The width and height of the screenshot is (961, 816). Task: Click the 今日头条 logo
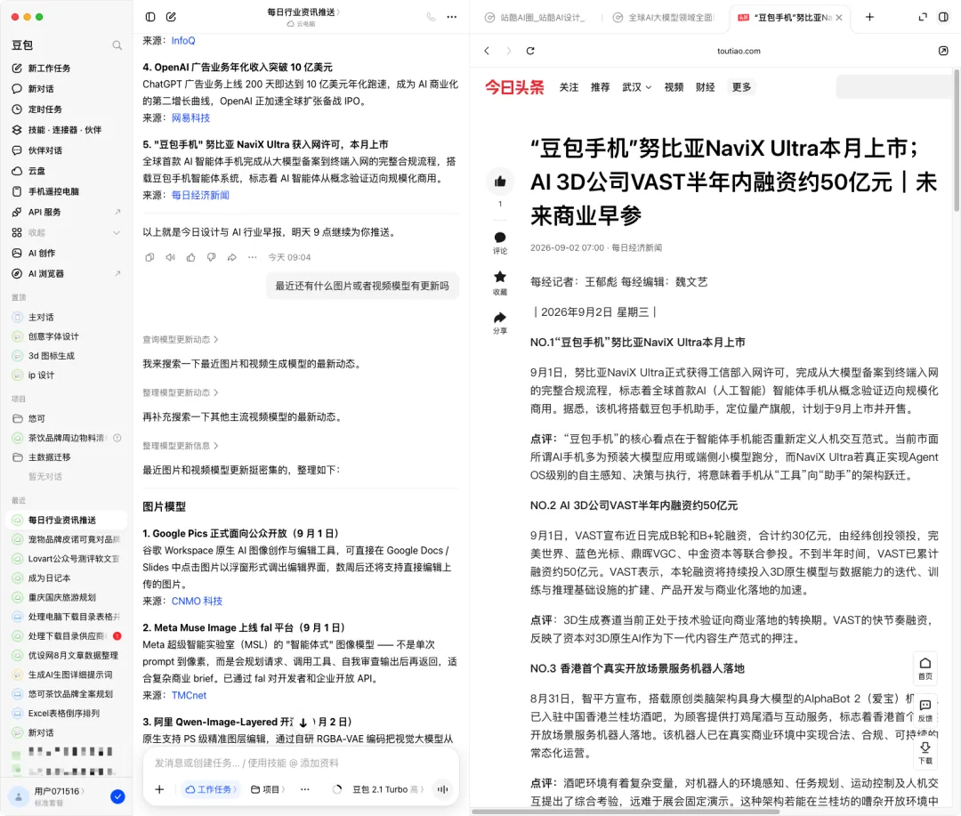pyautogui.click(x=515, y=87)
